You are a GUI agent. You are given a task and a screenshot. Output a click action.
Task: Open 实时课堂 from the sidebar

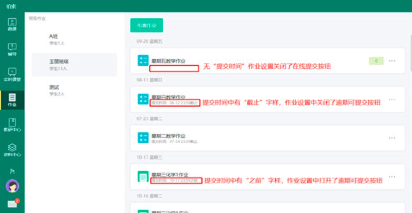tap(12, 75)
